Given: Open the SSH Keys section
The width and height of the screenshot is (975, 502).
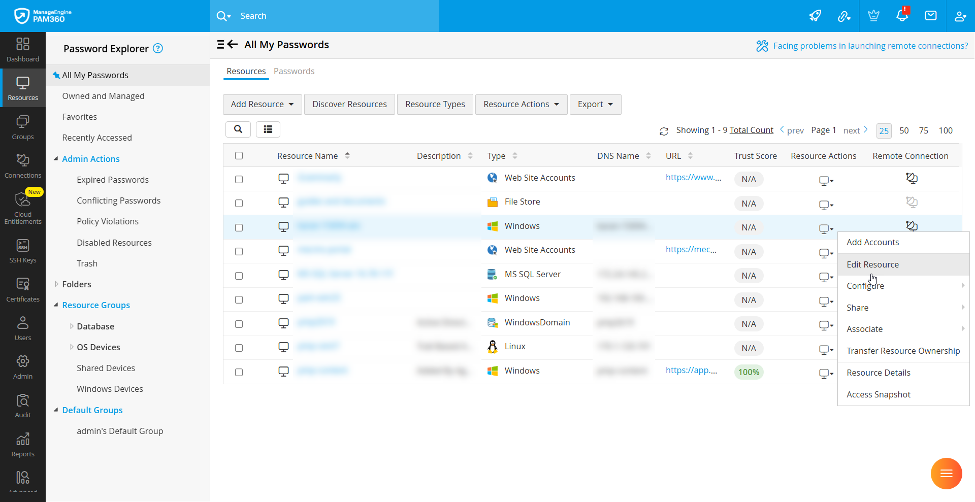Looking at the screenshot, I should (23, 251).
